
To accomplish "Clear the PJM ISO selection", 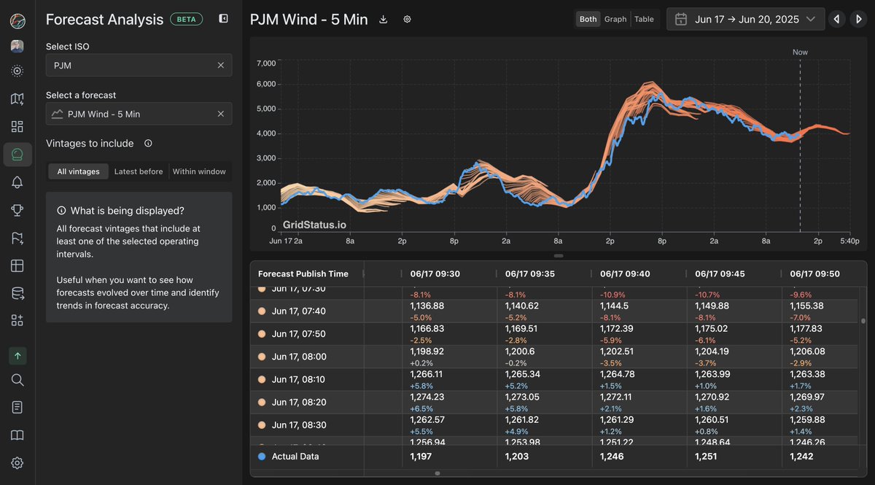I will (220, 65).
